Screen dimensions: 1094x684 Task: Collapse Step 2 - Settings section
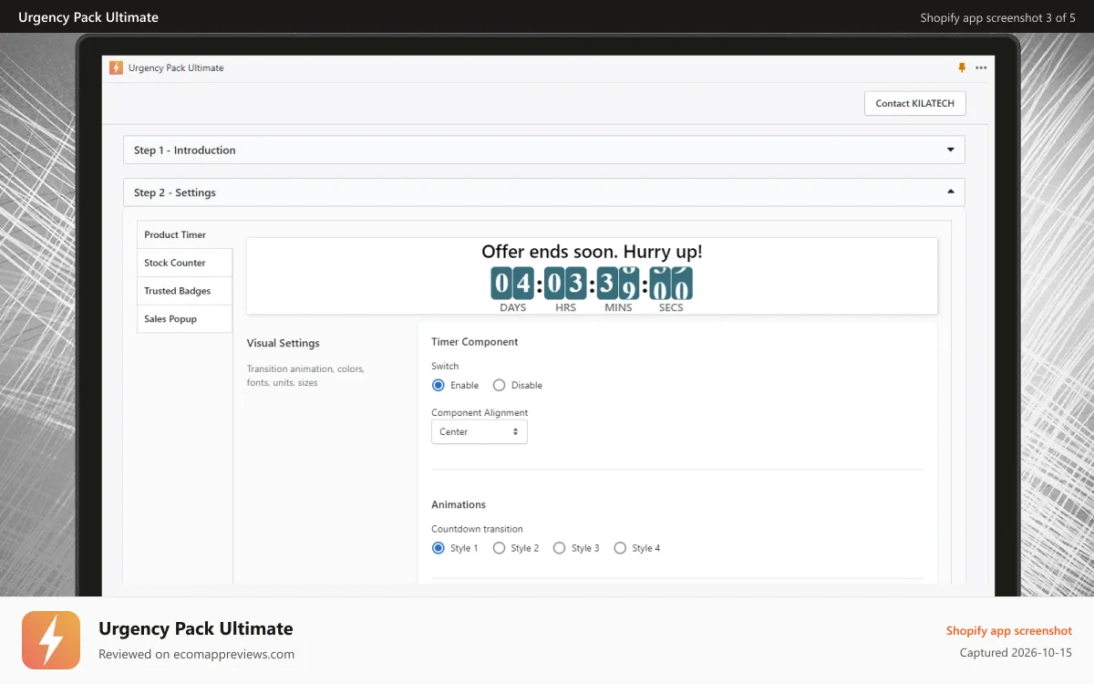click(x=544, y=192)
